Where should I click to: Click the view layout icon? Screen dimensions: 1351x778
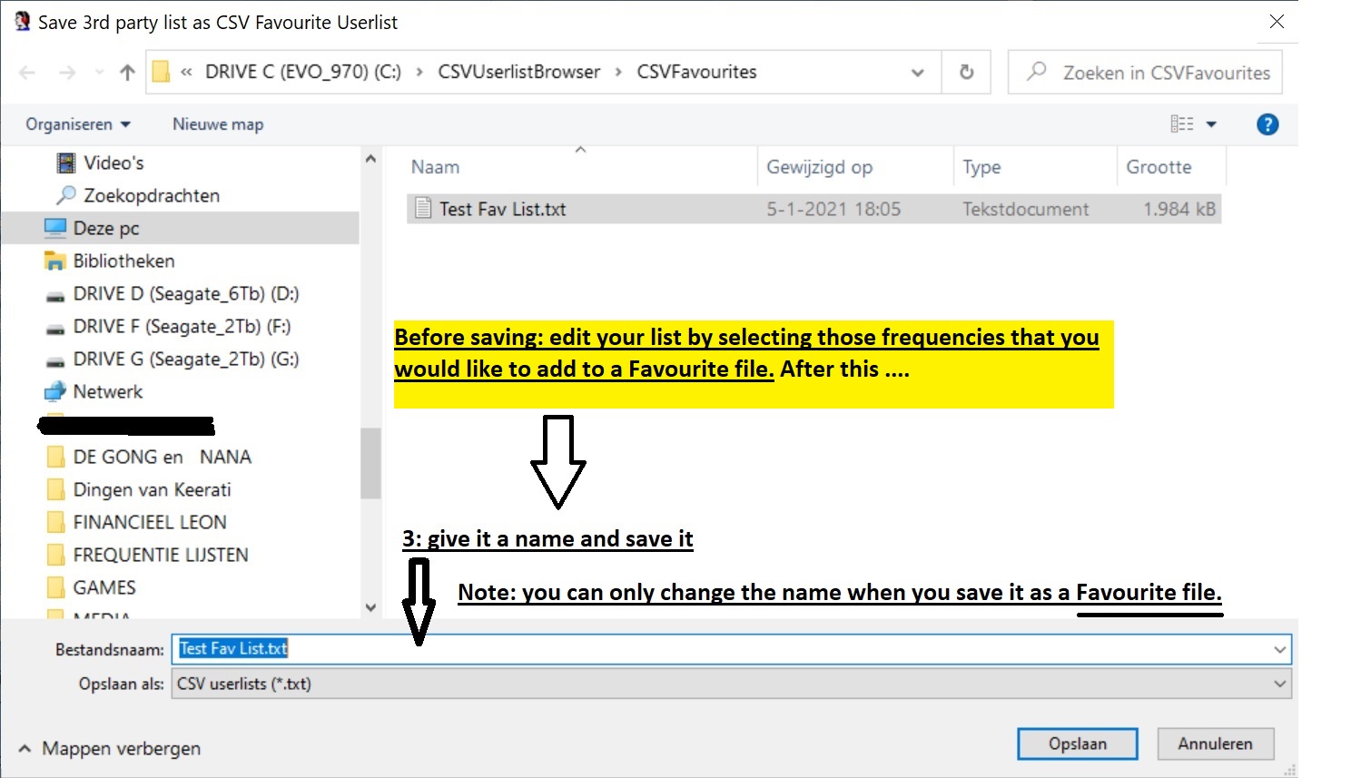click(1181, 124)
